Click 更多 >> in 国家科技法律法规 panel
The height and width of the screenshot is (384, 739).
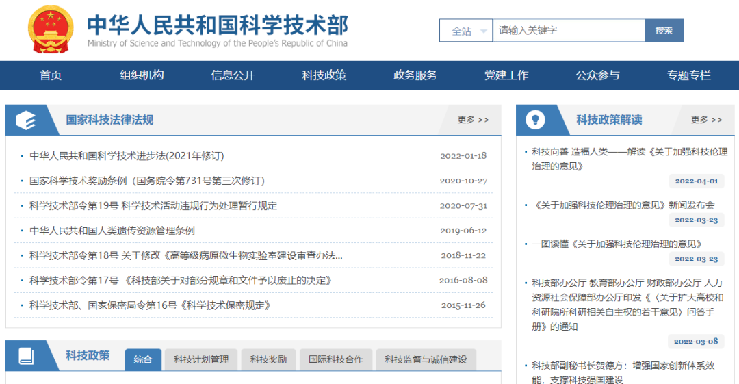tap(474, 120)
